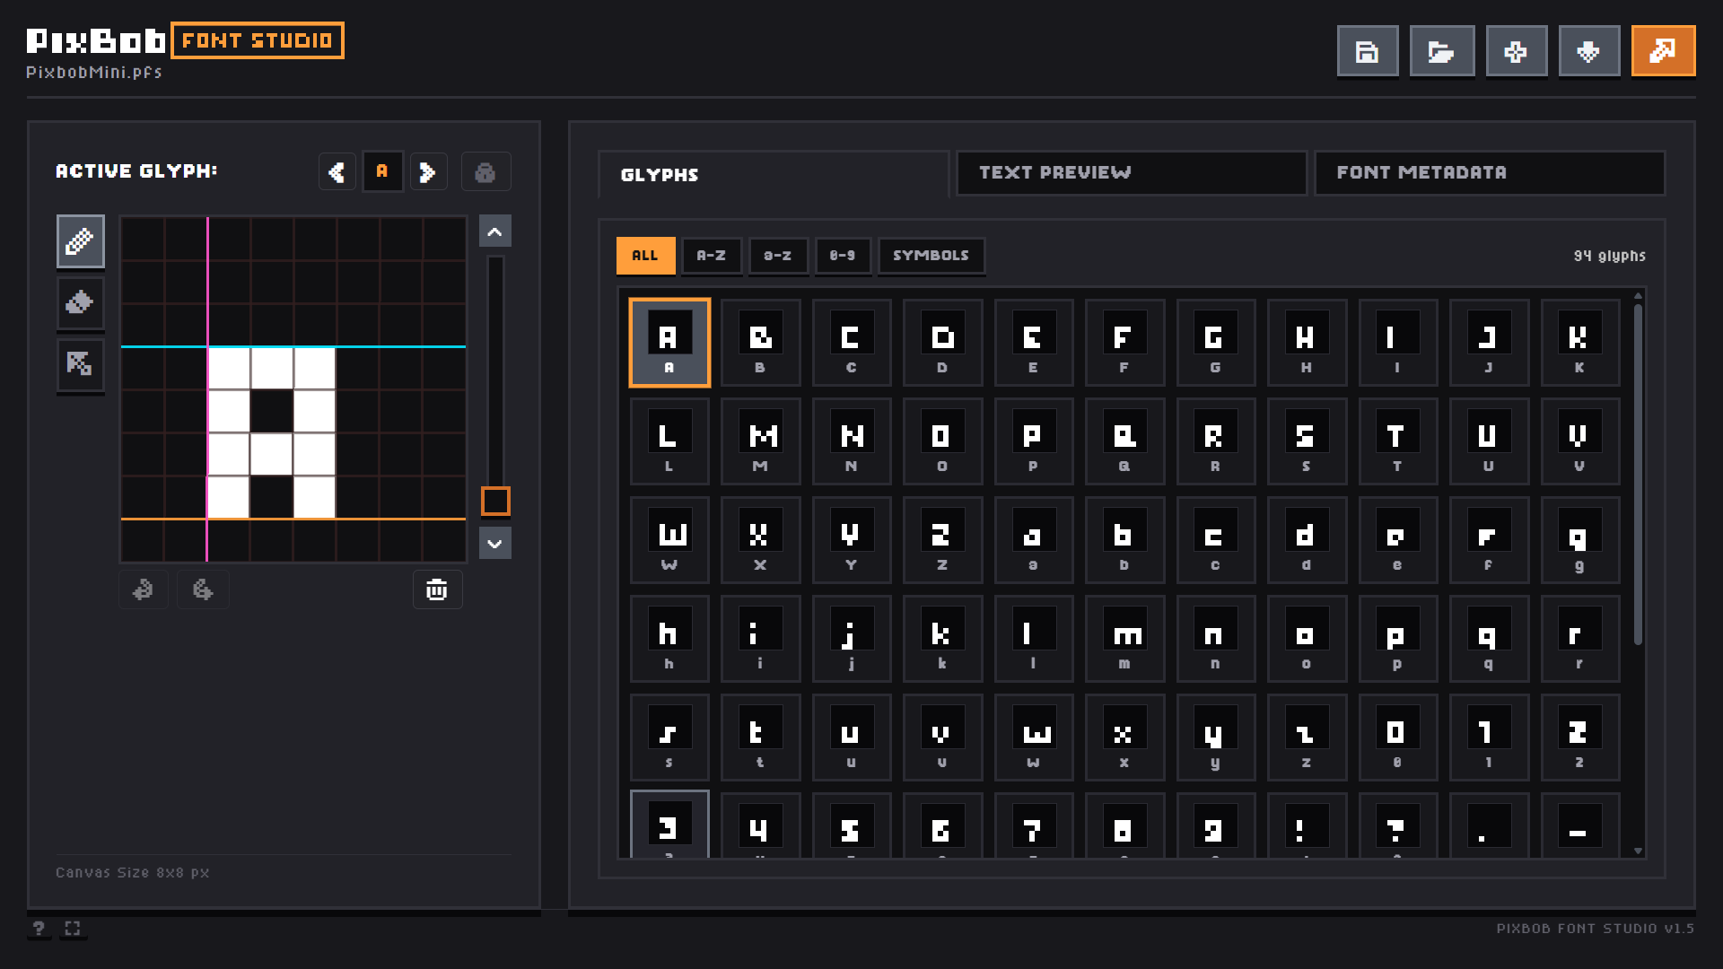Click the active glyph letter field
This screenshot has height=969, width=1723.
[382, 171]
